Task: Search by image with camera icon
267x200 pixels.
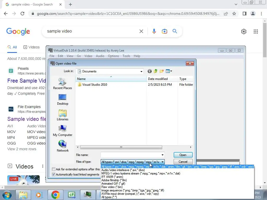Action: pos(164,31)
